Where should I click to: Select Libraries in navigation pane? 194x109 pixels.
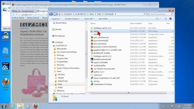(x=58, y=29)
